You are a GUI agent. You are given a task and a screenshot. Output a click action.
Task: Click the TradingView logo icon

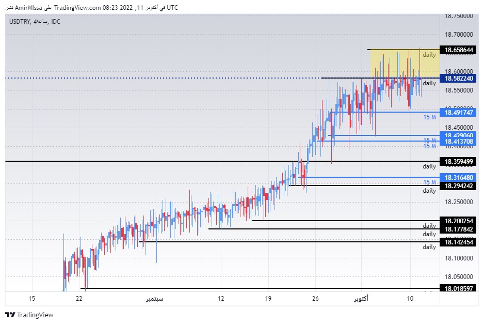pyautogui.click(x=11, y=314)
